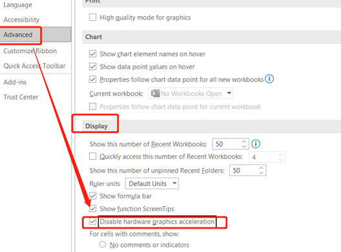
Task: Toggle the Show formula bar checkbox
Action: 92,196
